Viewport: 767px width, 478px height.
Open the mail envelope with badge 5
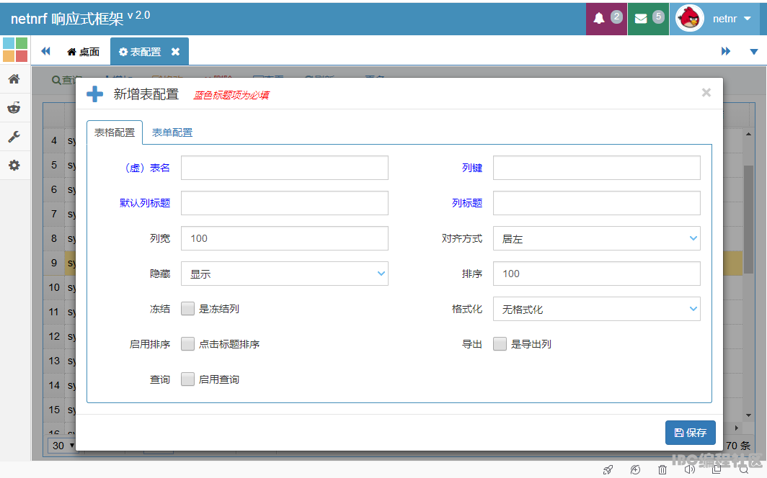pos(648,19)
